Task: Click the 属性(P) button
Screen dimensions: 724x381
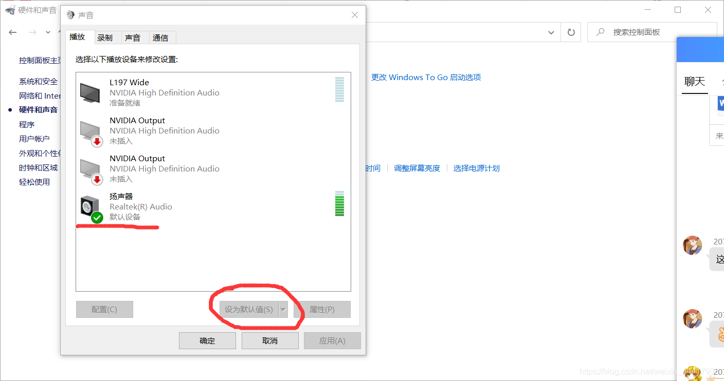Action: pyautogui.click(x=322, y=310)
